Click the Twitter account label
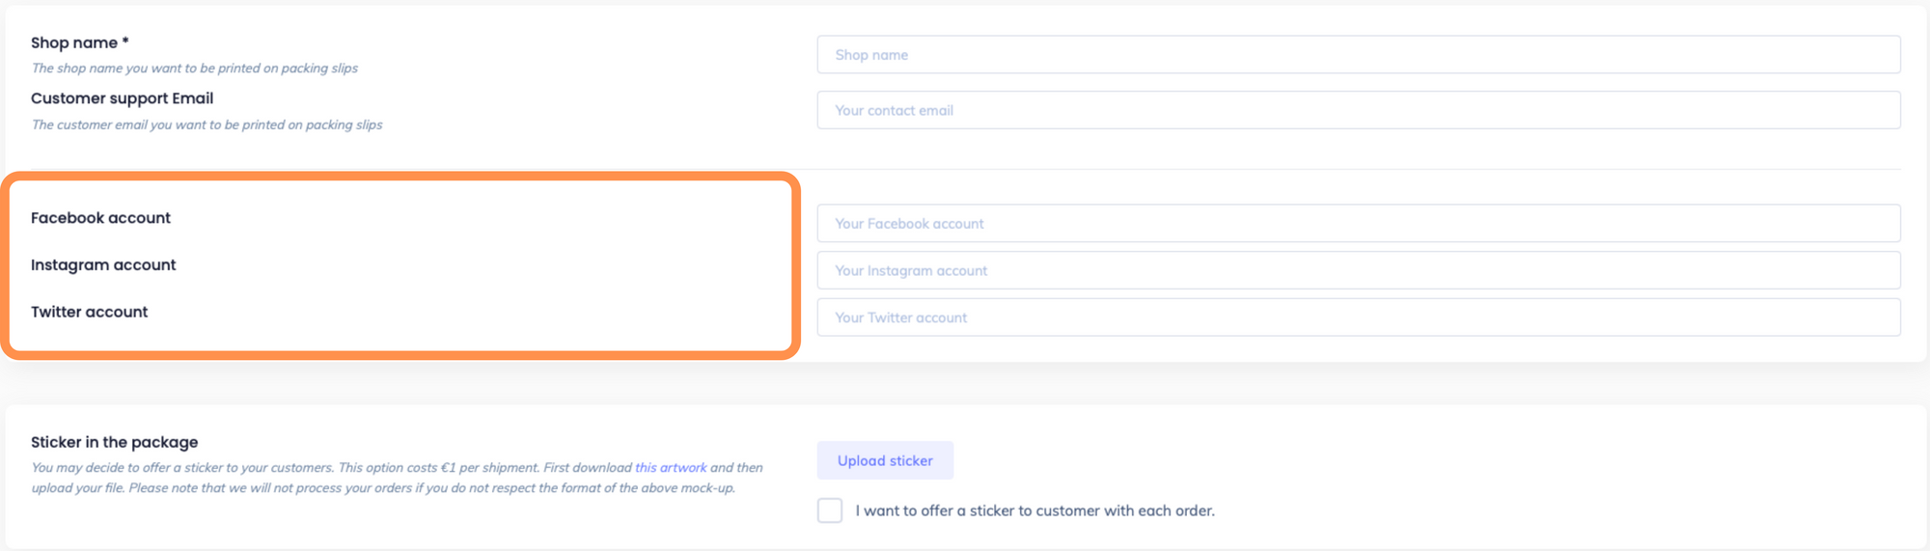This screenshot has width=1930, height=551. 89,312
